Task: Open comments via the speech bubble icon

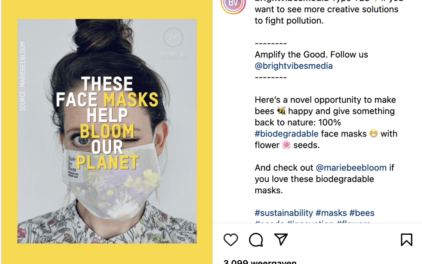Action: tap(256, 240)
